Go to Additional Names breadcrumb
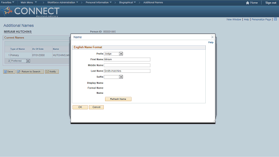The width and height of the screenshot is (279, 157). pos(153,3)
